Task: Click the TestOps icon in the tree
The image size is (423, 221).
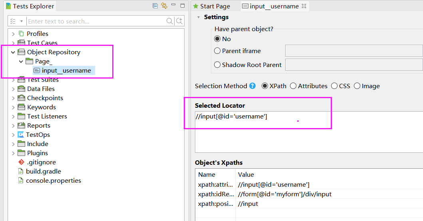Action: (21, 135)
